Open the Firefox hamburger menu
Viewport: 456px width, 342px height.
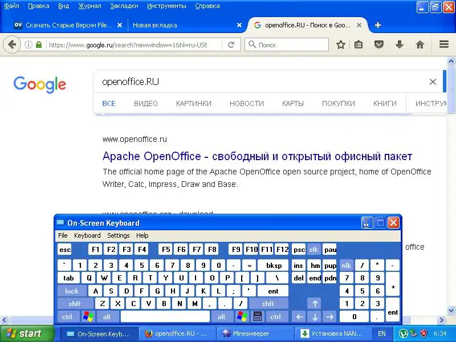point(444,44)
